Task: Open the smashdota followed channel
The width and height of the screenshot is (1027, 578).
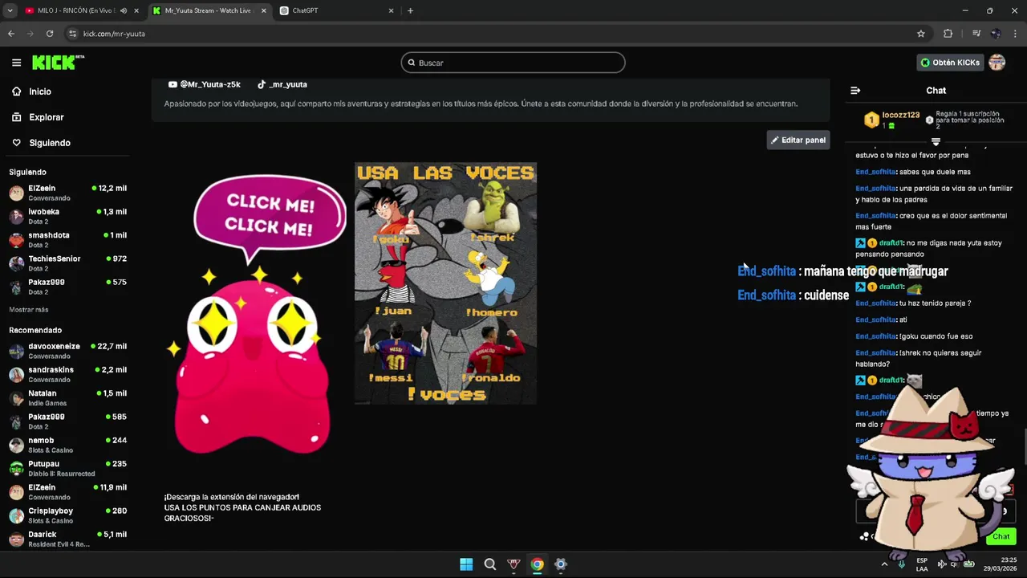Action: pos(67,239)
